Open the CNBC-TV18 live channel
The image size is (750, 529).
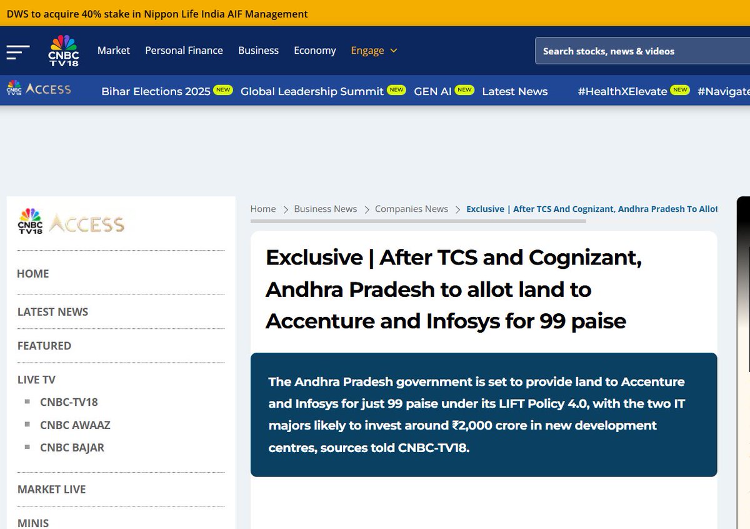click(69, 402)
